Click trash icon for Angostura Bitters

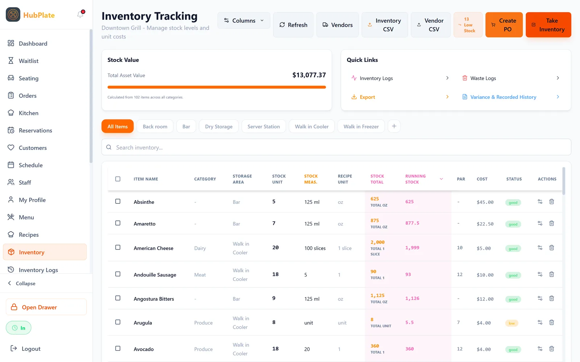coord(551,298)
